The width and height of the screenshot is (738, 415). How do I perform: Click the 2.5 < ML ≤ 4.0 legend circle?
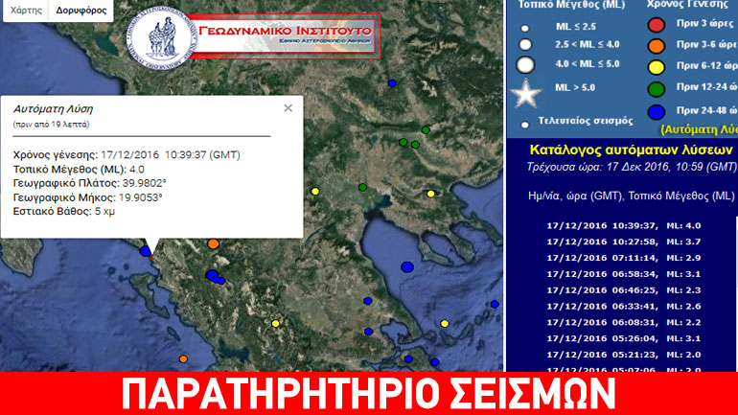click(525, 45)
